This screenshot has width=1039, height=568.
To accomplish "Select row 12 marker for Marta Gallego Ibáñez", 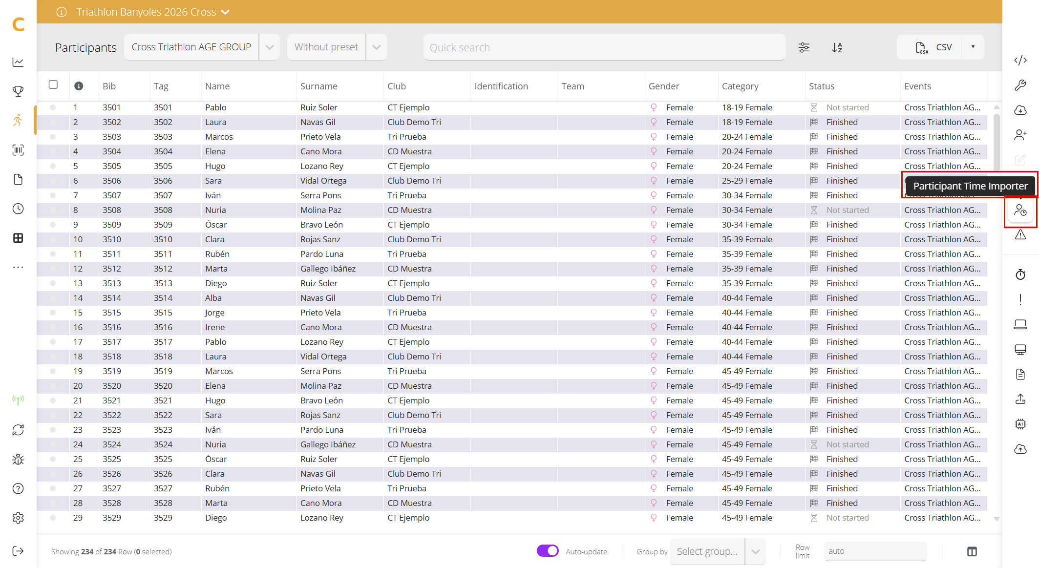I will tap(53, 269).
